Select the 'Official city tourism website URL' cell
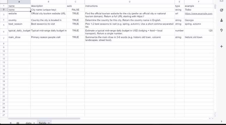This screenshot has width=226, height=125. (x=48, y=15)
